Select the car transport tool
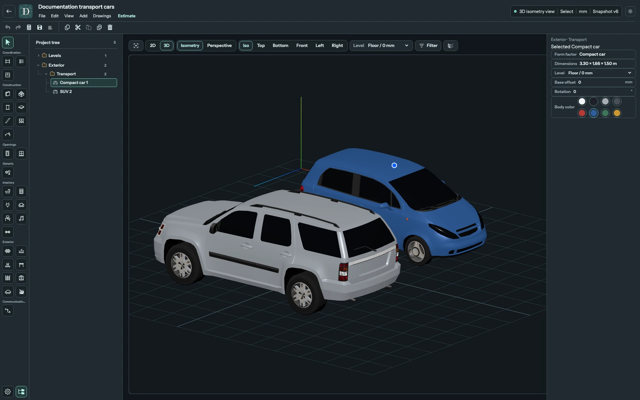 tap(8, 292)
